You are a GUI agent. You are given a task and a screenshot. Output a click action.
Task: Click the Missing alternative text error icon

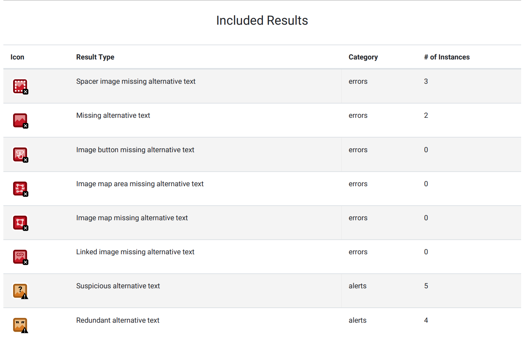coord(21,121)
